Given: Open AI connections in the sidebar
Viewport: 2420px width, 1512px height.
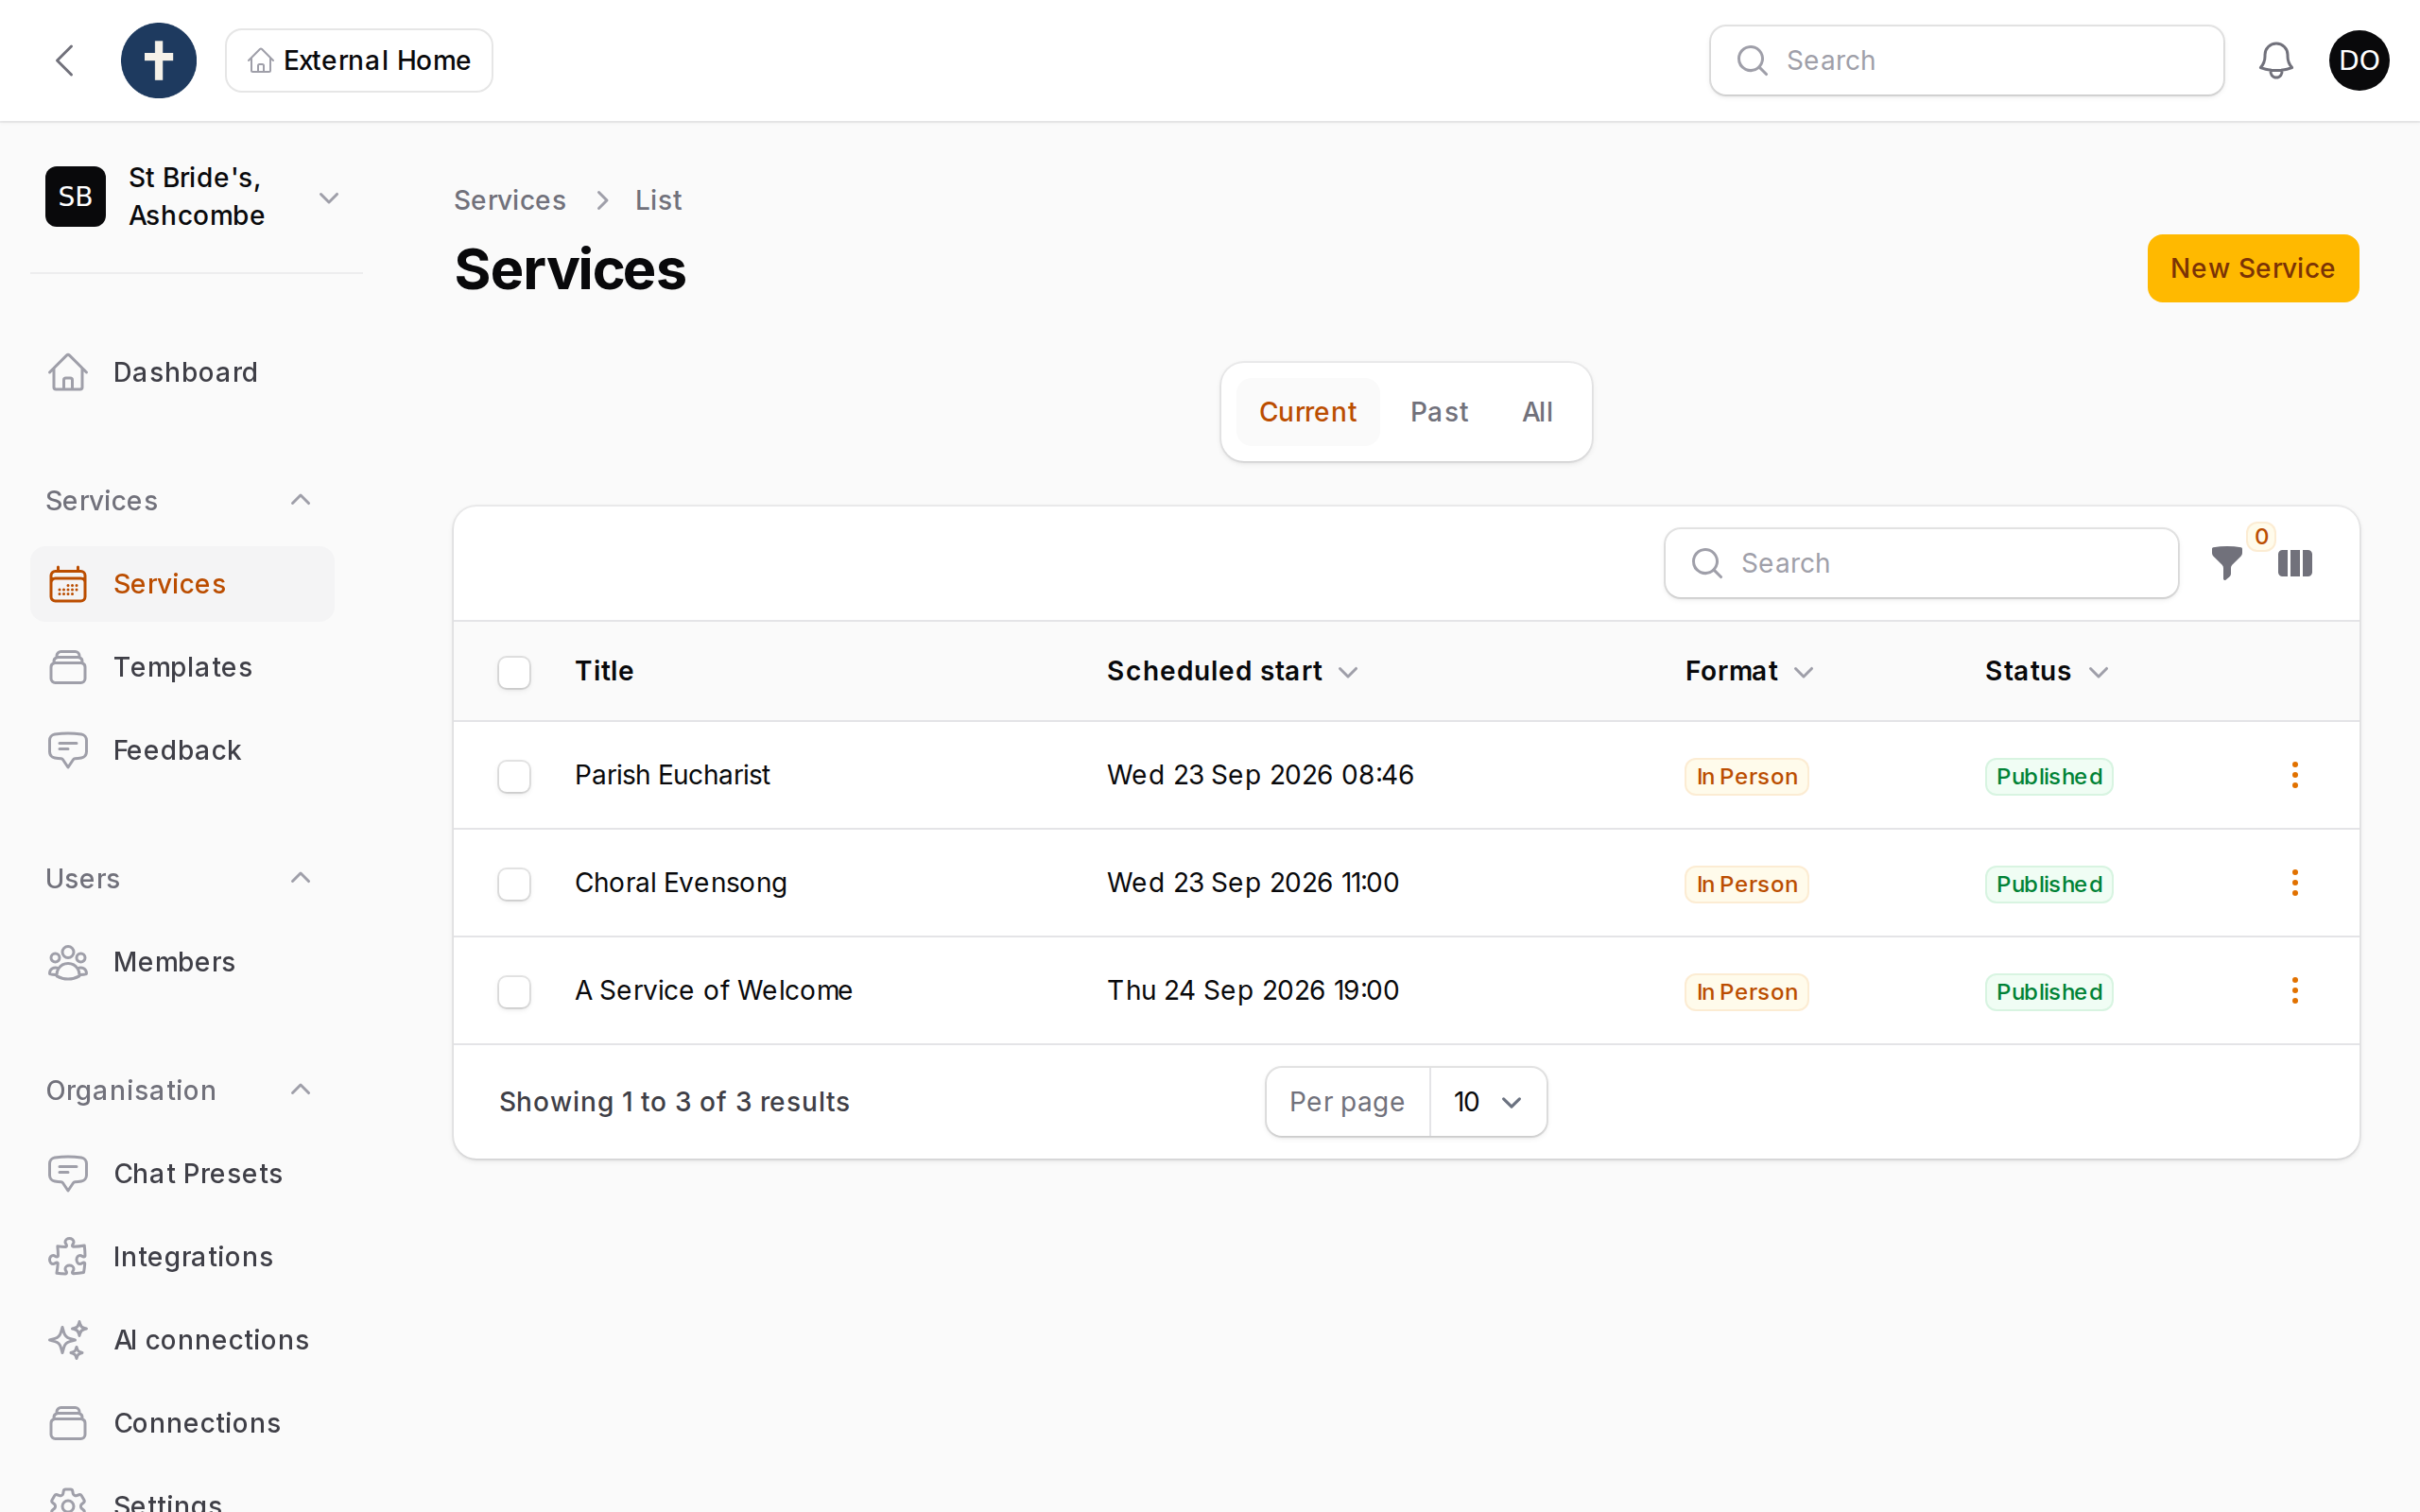Looking at the screenshot, I should click(x=182, y=1340).
